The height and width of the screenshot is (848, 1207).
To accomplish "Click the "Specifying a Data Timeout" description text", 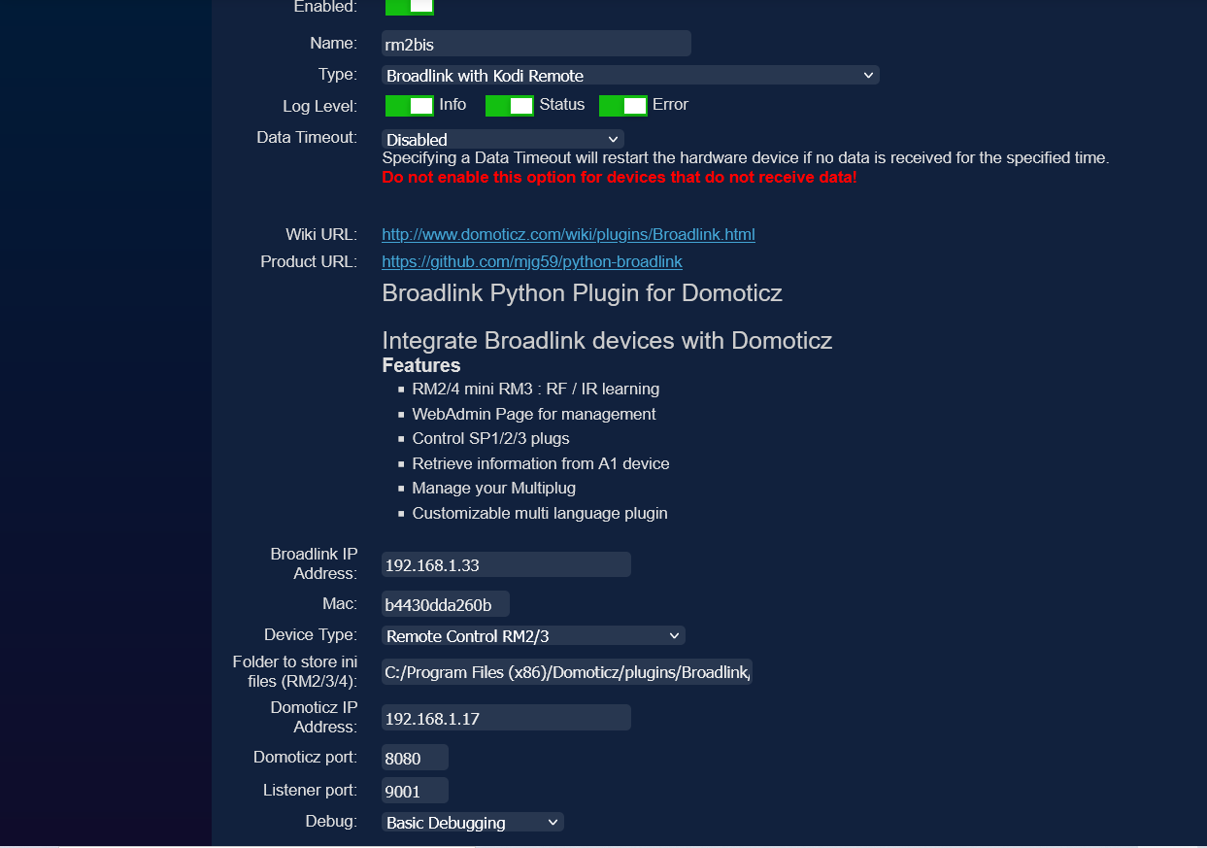I will pos(746,157).
